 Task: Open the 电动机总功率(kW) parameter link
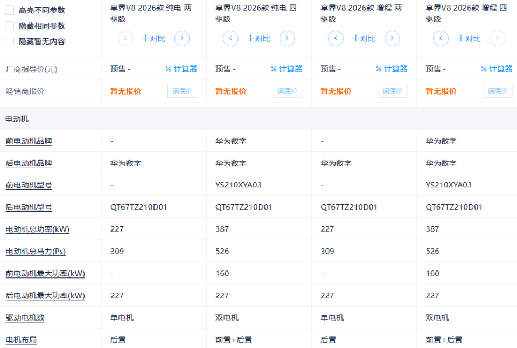pyautogui.click(x=38, y=229)
